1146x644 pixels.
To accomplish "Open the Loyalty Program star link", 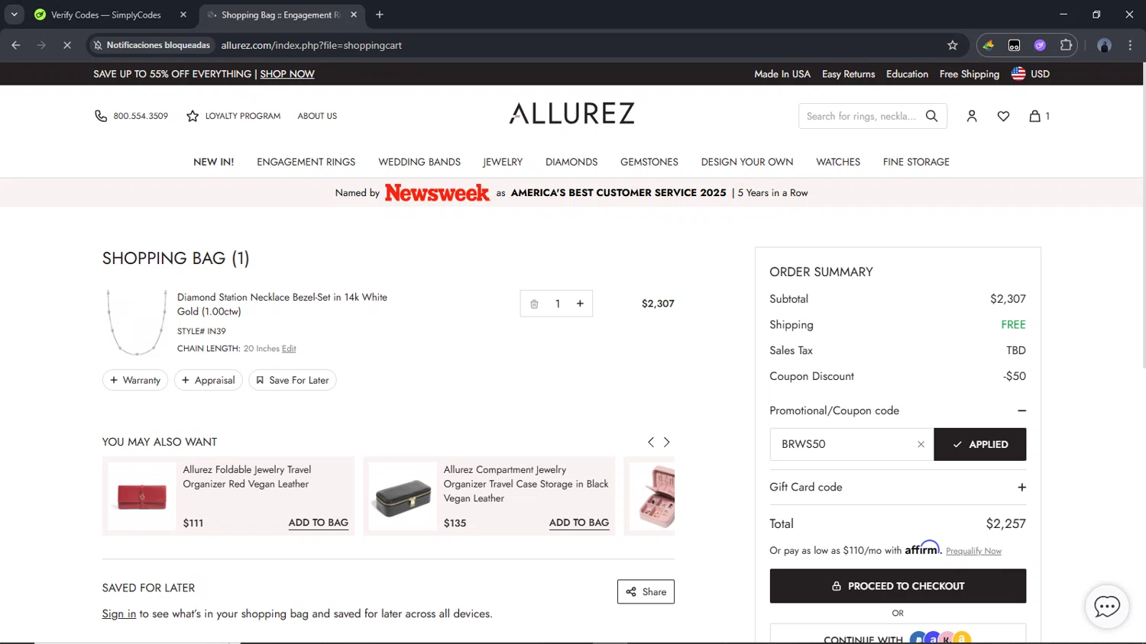I will coord(234,116).
